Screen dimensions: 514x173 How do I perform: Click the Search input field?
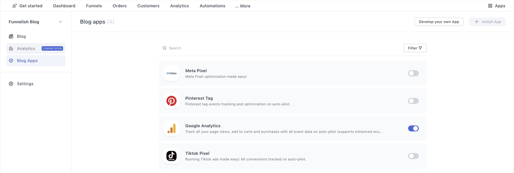point(280,48)
